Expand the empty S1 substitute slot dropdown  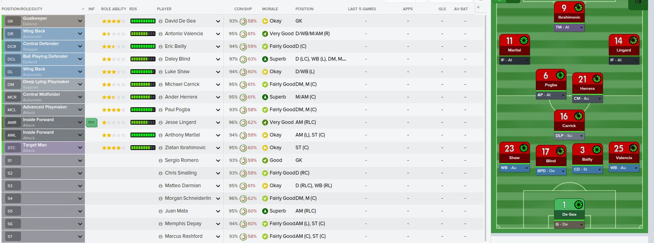pyautogui.click(x=80, y=161)
